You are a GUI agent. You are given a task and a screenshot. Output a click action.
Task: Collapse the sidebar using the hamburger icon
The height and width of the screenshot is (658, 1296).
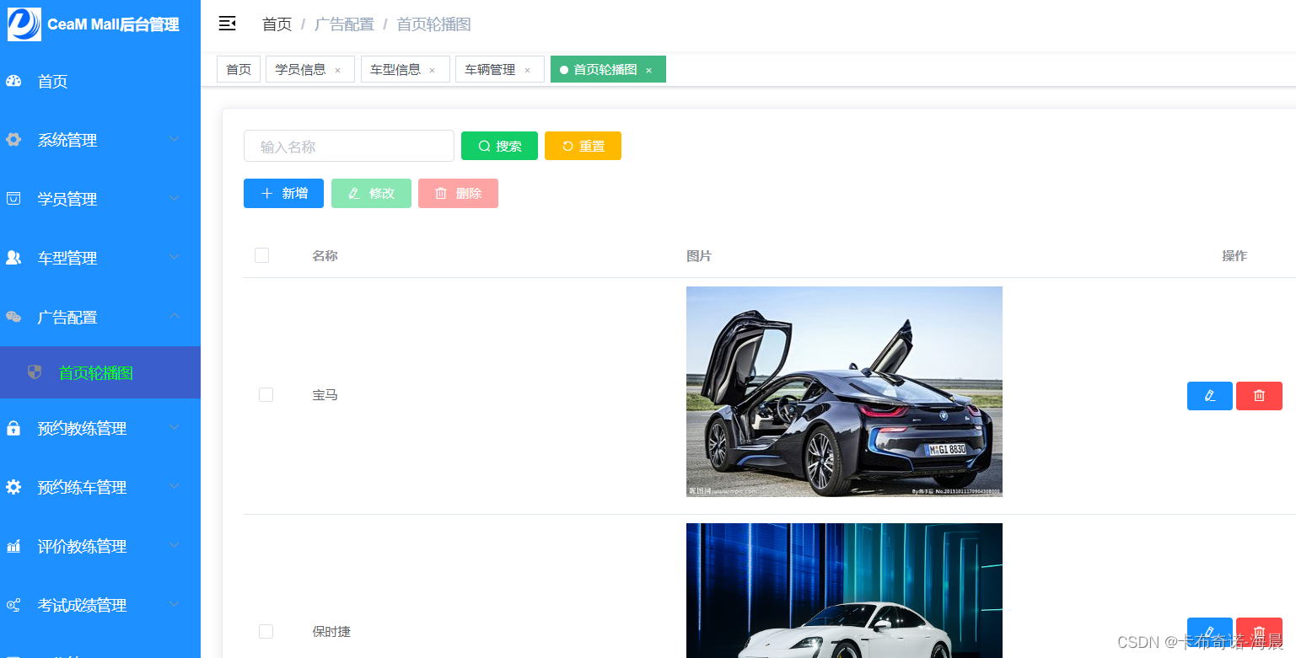(x=227, y=24)
